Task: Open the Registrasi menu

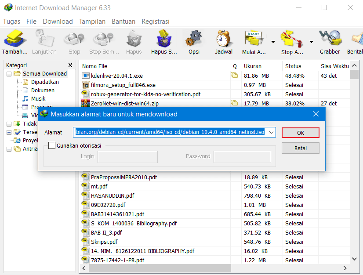Action: [155, 22]
